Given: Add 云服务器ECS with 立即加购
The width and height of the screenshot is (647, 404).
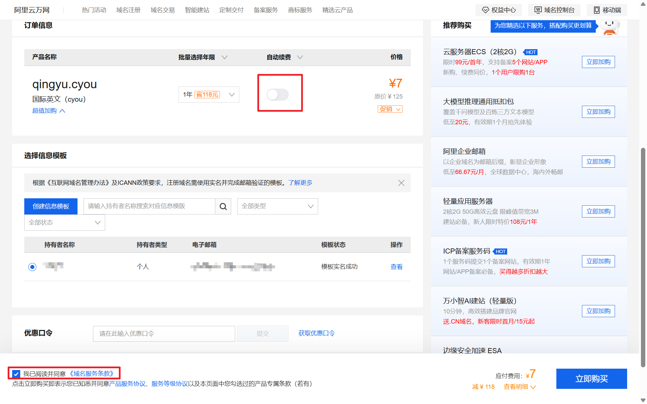Looking at the screenshot, I should point(598,62).
